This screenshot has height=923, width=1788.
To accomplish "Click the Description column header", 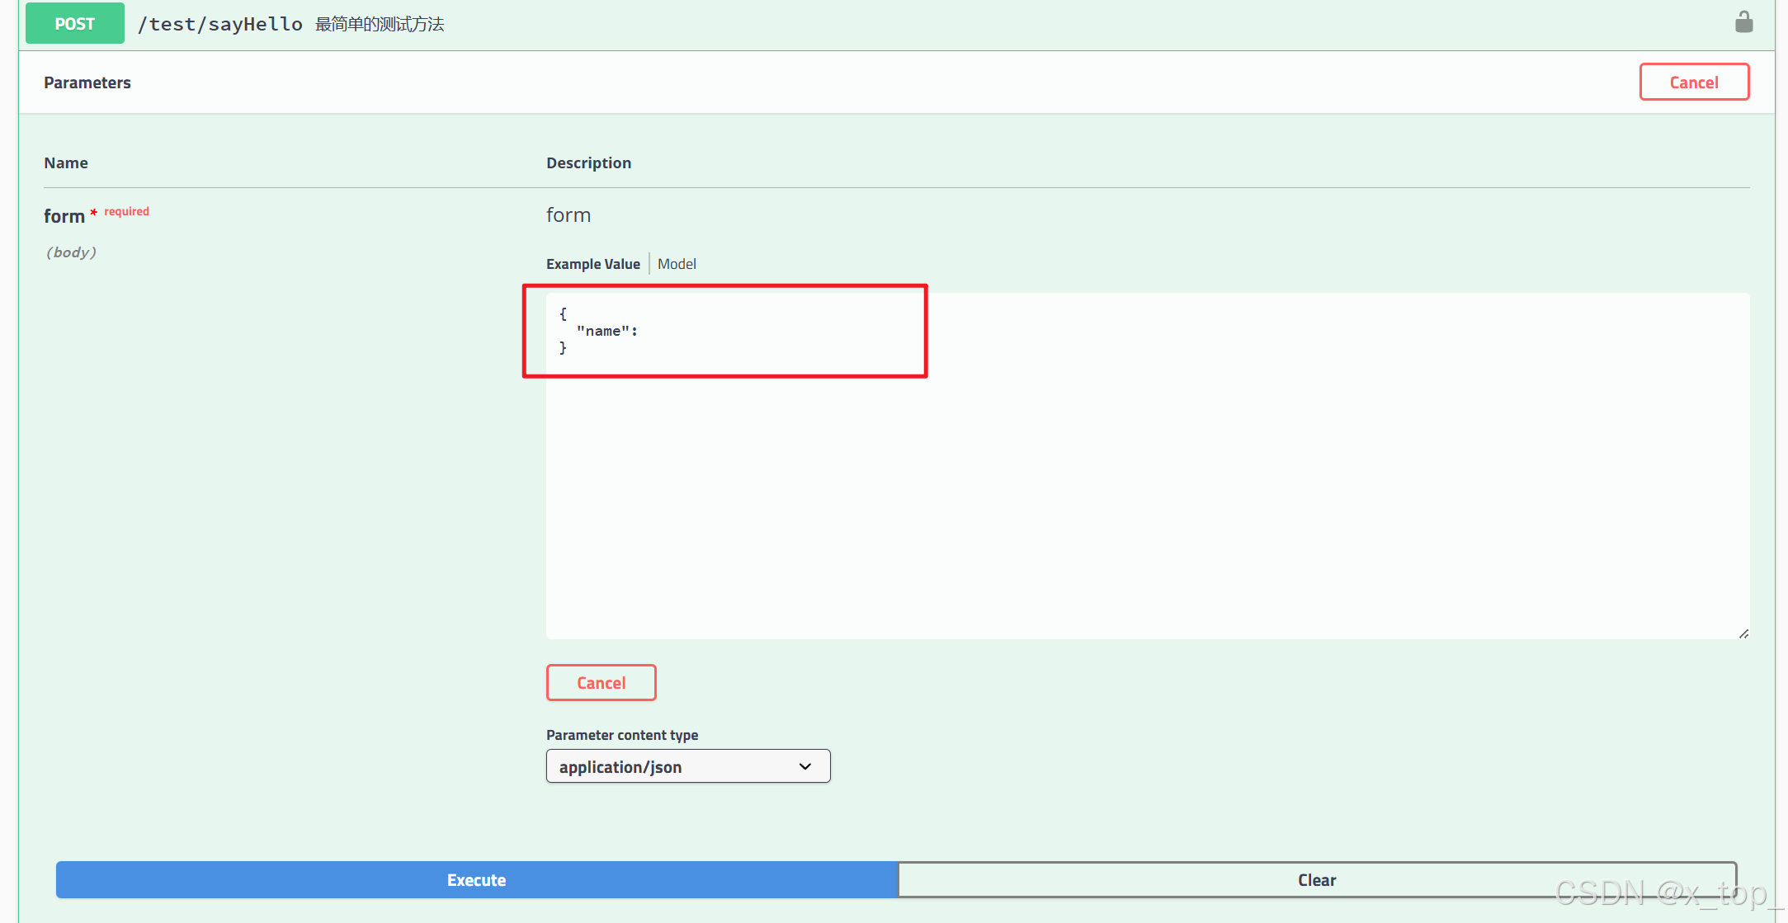I will point(588,163).
